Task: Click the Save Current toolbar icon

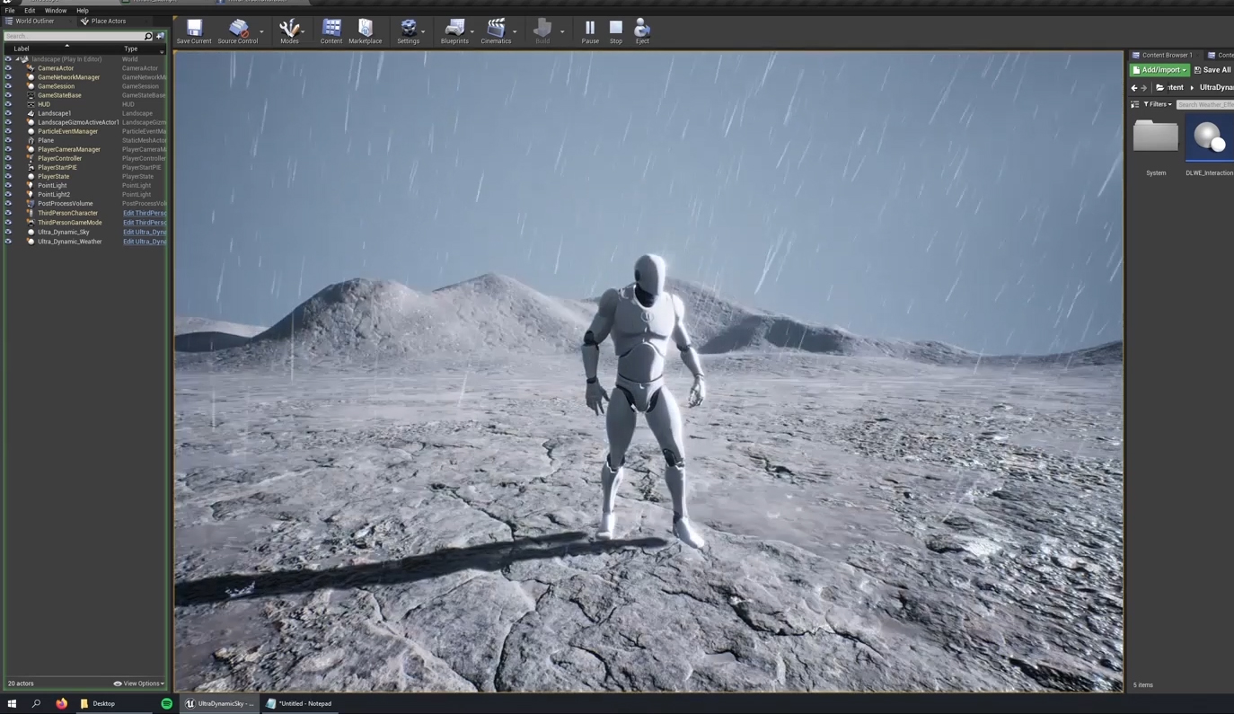Action: pos(194,31)
